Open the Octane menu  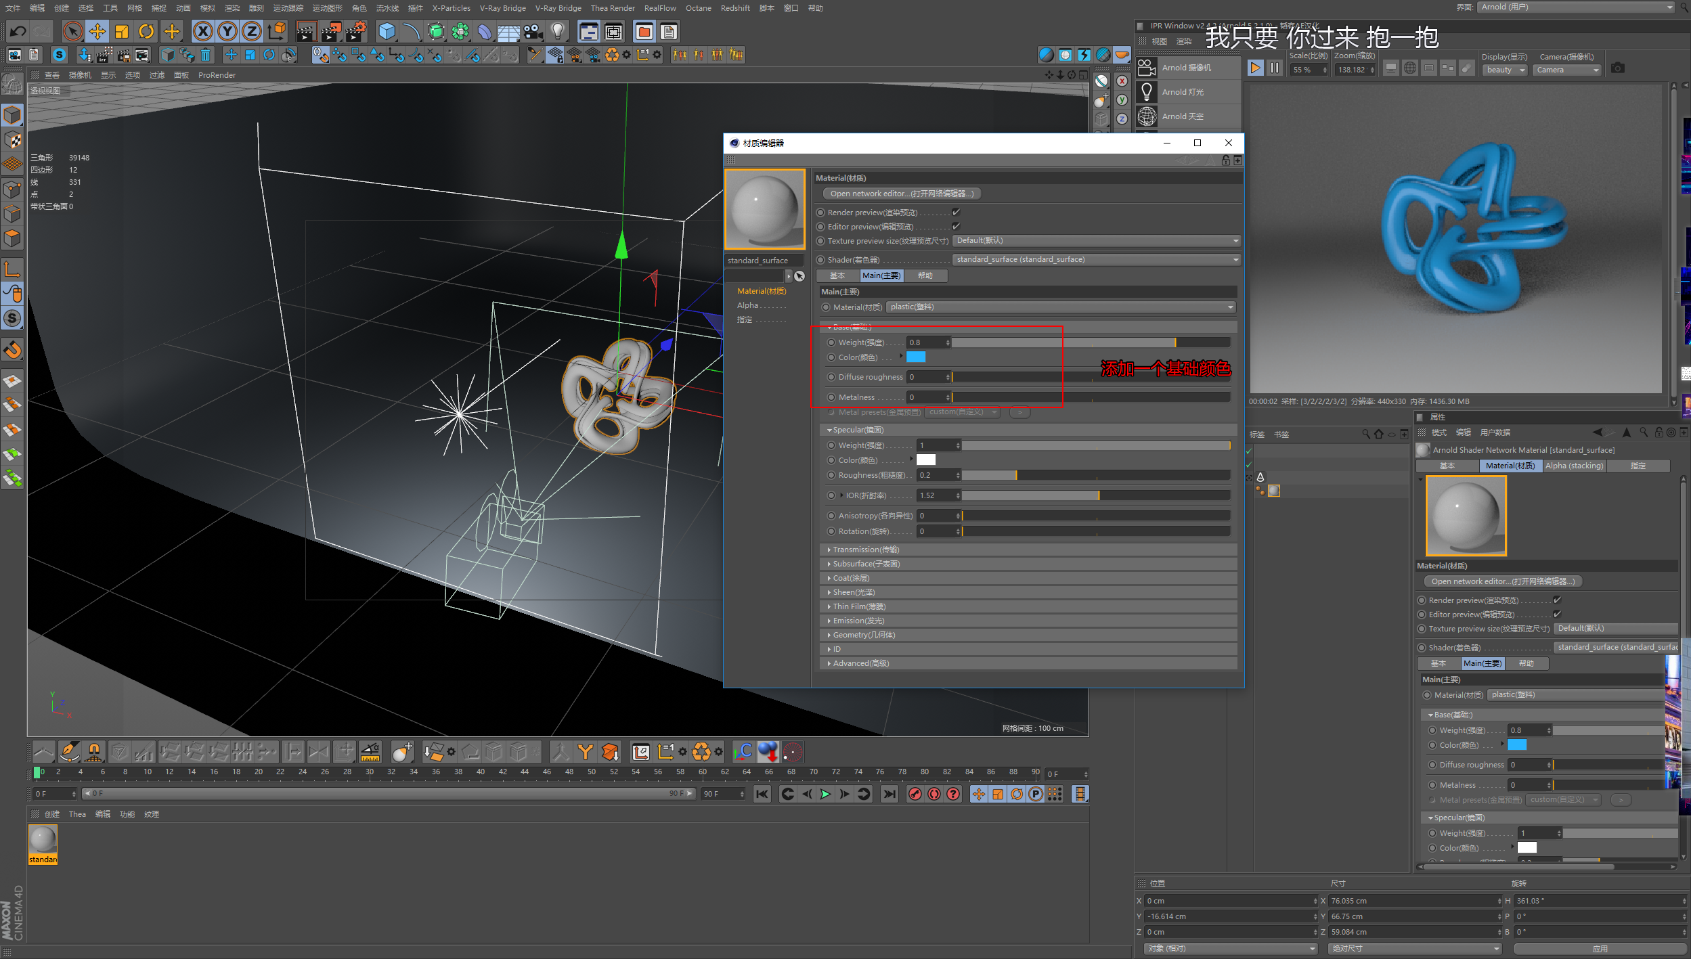click(698, 8)
